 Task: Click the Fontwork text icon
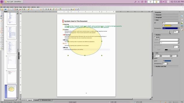point(51,9)
